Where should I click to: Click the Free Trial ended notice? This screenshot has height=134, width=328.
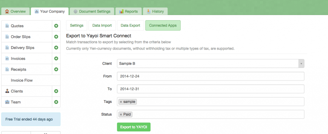tap(31, 119)
